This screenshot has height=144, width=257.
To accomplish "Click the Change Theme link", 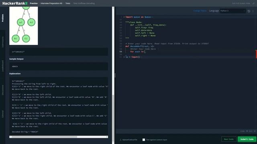I will click(200, 11).
